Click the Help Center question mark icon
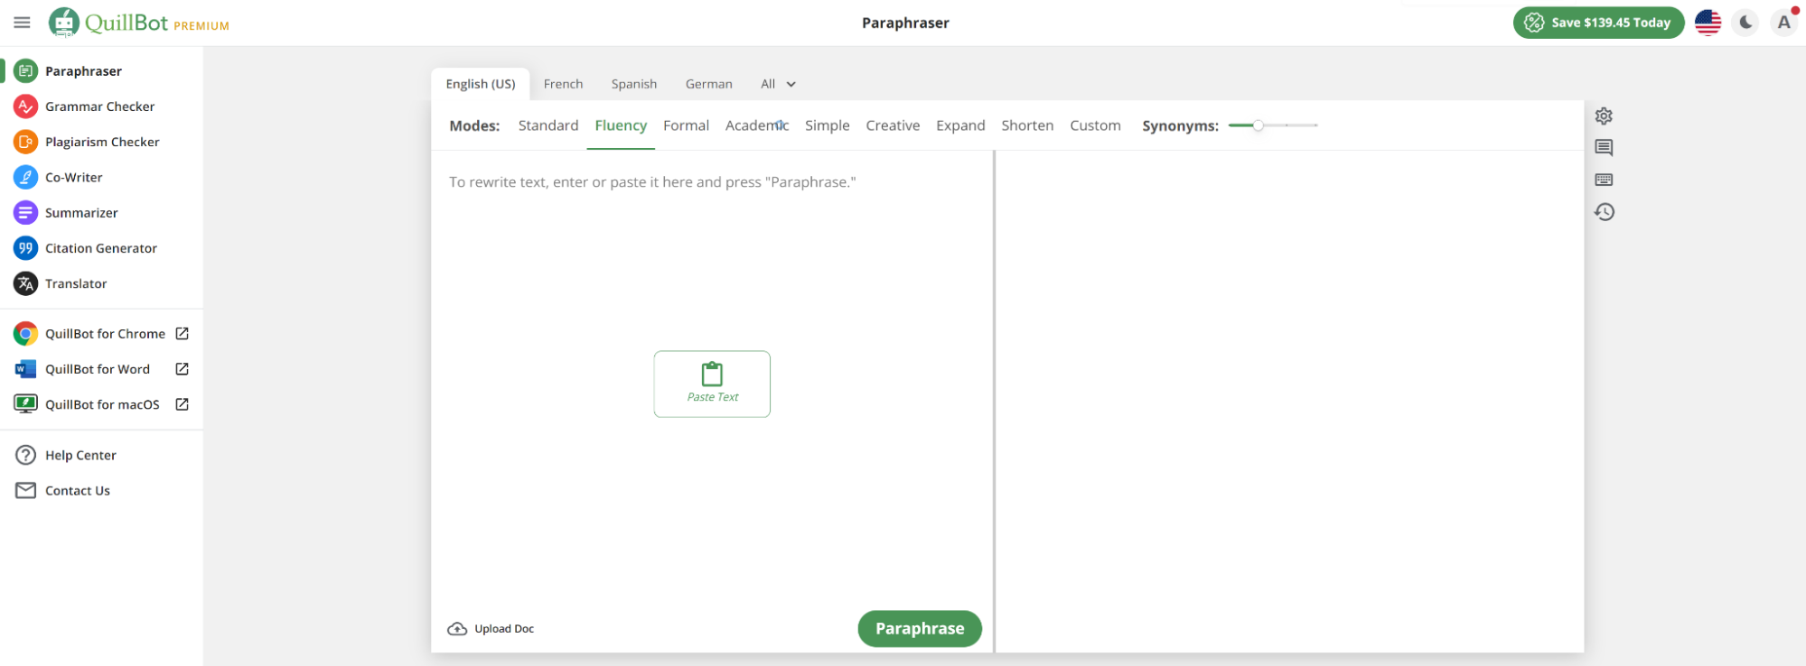The image size is (1806, 666). [25, 455]
